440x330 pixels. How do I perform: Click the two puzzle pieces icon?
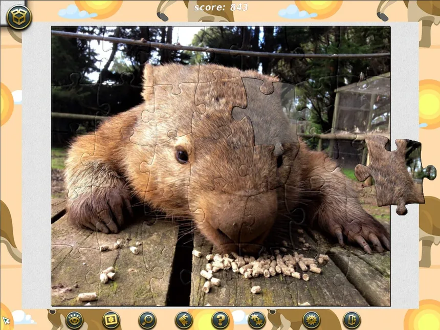click(x=257, y=320)
